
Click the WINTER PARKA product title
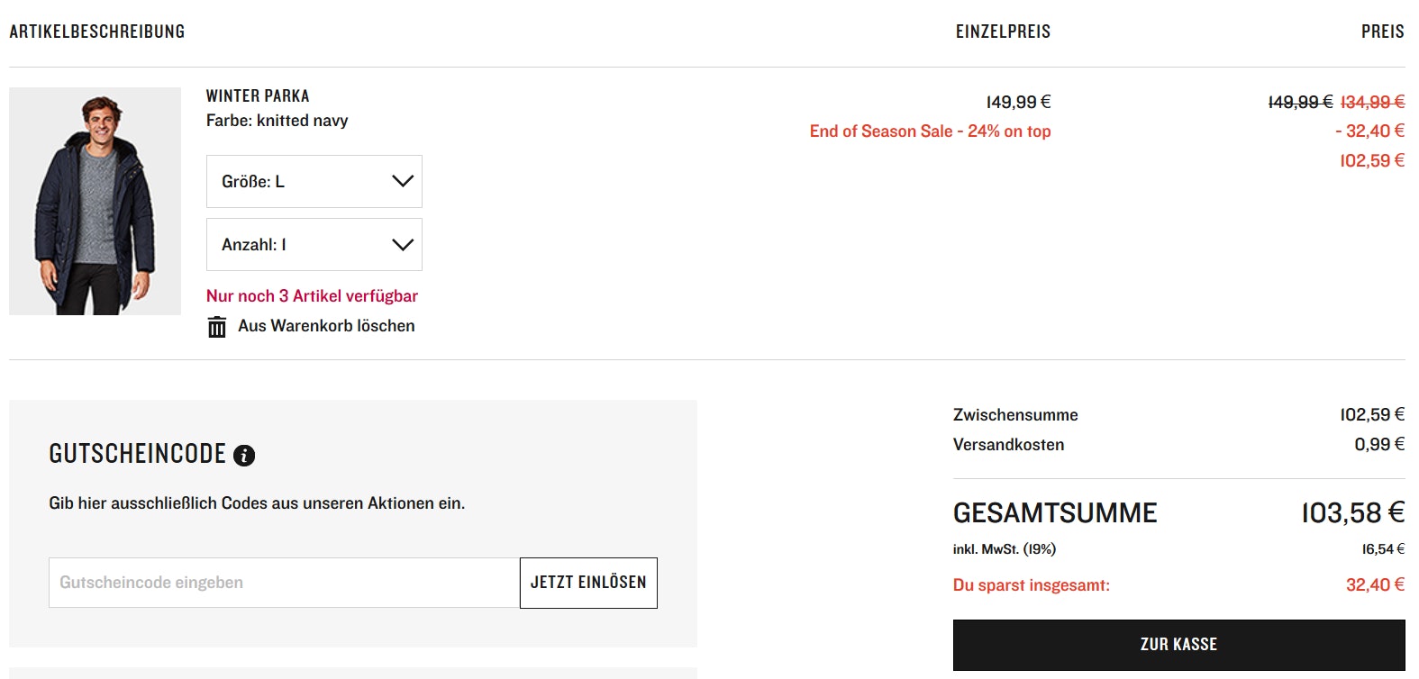[258, 96]
